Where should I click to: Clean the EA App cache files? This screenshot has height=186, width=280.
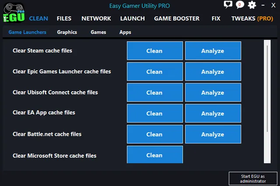(x=155, y=114)
